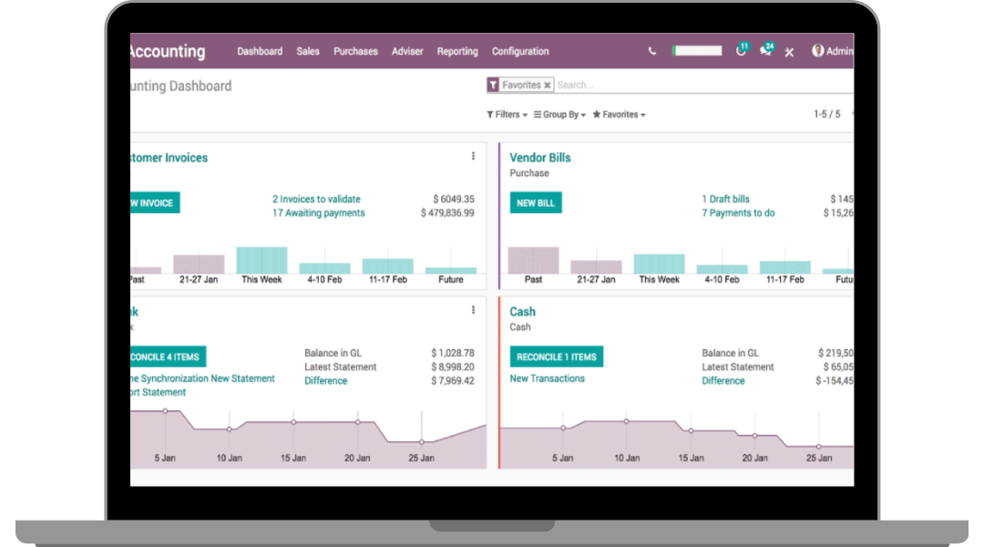
Task: Click the funnel icon in search facet
Action: (x=493, y=85)
